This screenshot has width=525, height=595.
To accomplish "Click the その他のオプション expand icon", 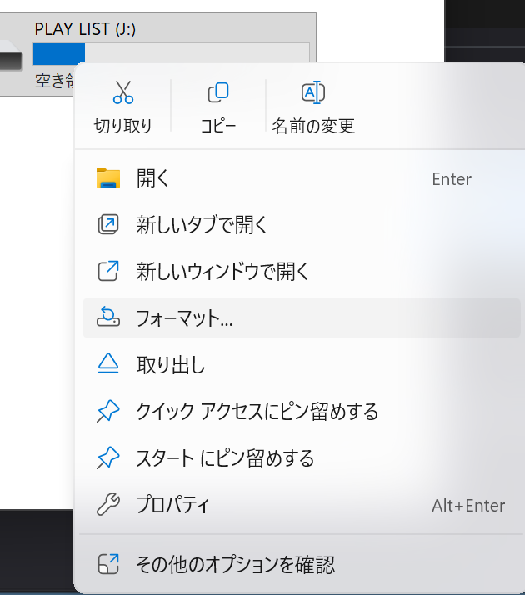I will [x=109, y=566].
